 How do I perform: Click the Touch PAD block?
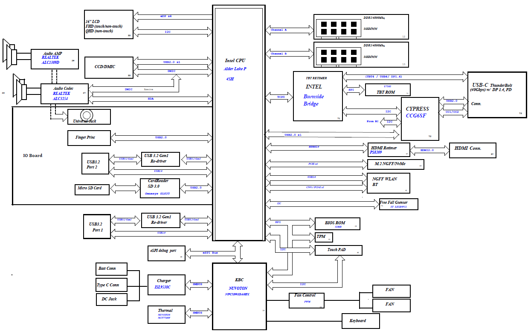tap(338, 250)
